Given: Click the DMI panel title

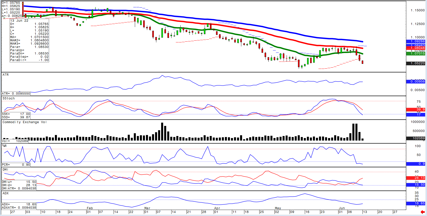Looking at the screenshot, I should point(5,170).
